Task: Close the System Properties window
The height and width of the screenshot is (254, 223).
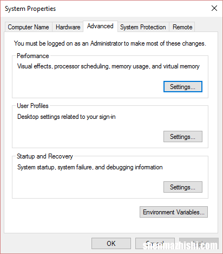Action: (x=214, y=8)
